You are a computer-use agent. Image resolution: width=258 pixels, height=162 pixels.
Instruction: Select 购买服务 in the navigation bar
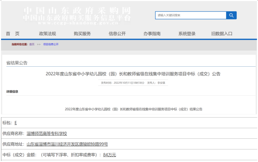tap(82, 33)
